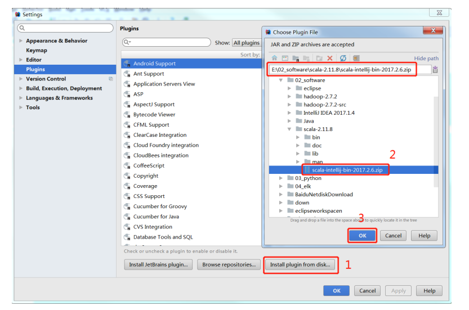Image resolution: width=469 pixels, height=310 pixels.
Task: Select Editor in settings sidebar
Action: coord(34,60)
